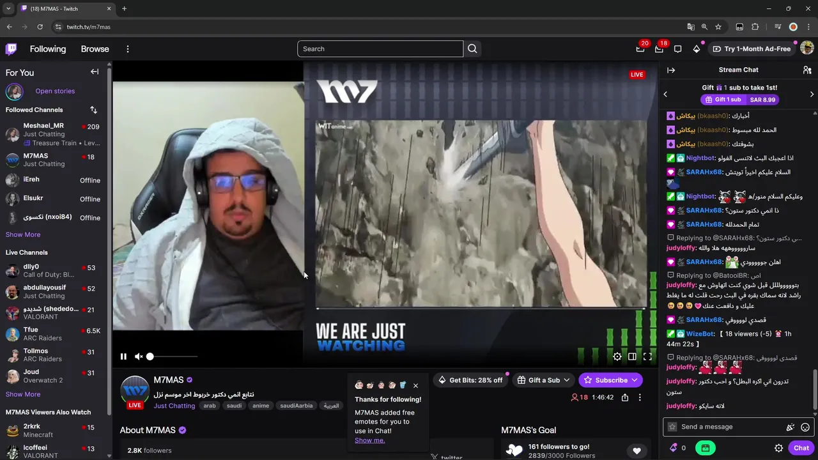Click Get Bits: 28% off button
The height and width of the screenshot is (460, 818).
tap(470, 380)
